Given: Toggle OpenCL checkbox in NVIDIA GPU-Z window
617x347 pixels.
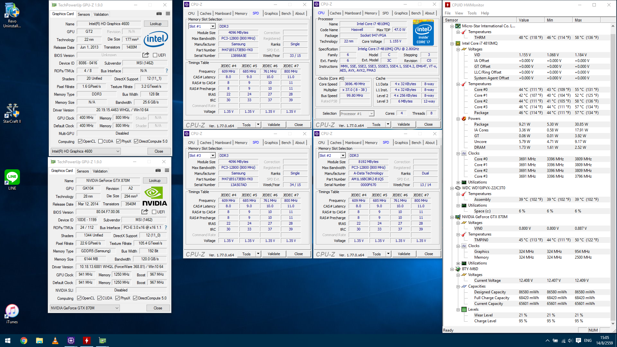Looking at the screenshot, I should 79,298.
